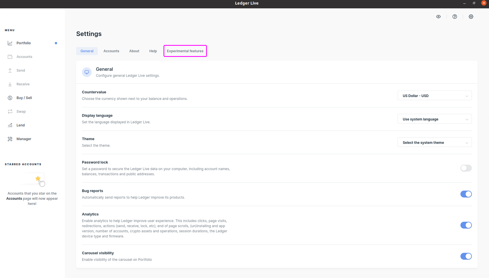Click the Ledger Live window title

click(x=247, y=3)
